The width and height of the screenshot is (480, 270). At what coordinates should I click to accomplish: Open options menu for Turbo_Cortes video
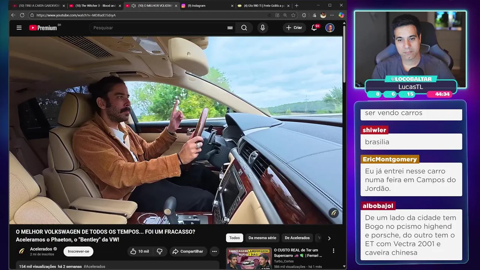point(333,250)
